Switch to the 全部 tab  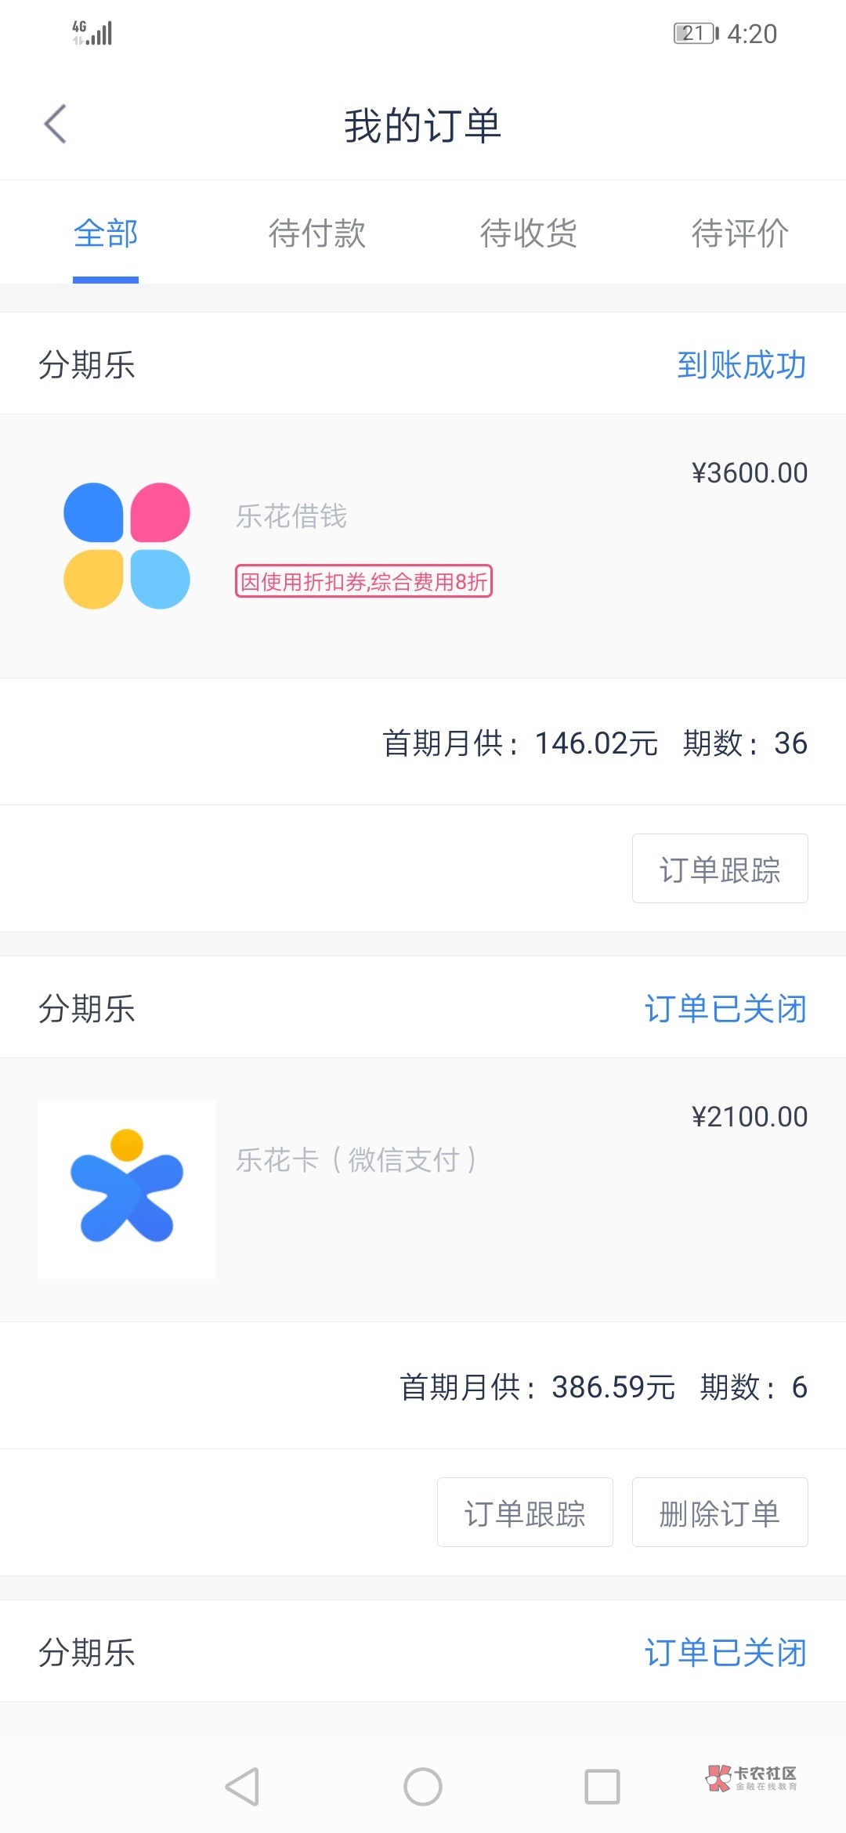coord(106,233)
